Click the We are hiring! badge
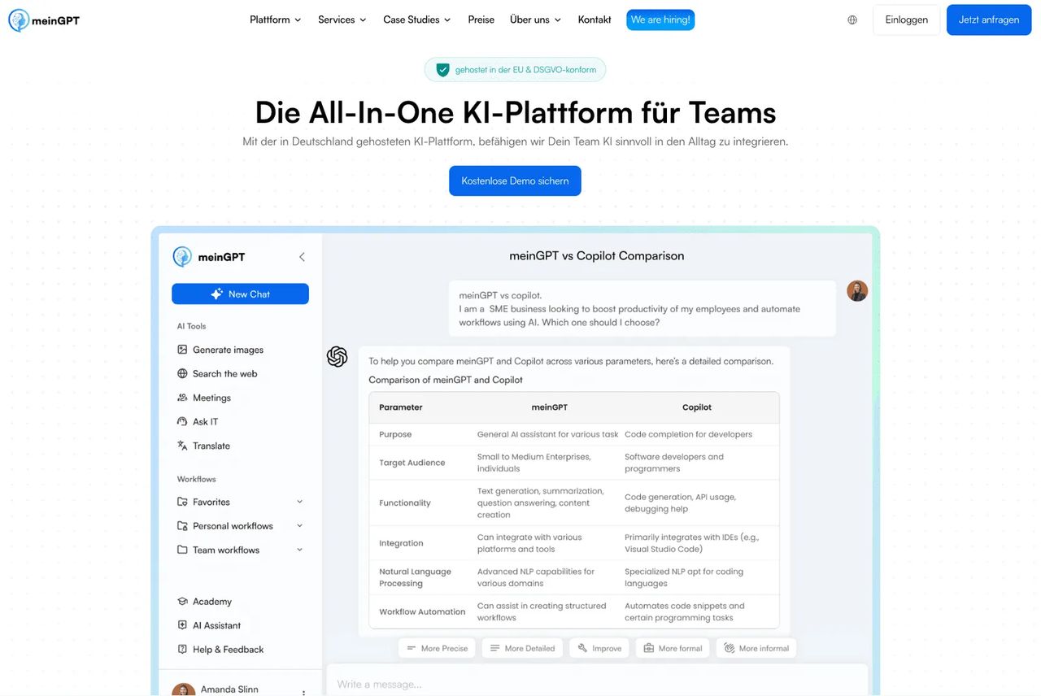The height and width of the screenshot is (696, 1041). 660,20
